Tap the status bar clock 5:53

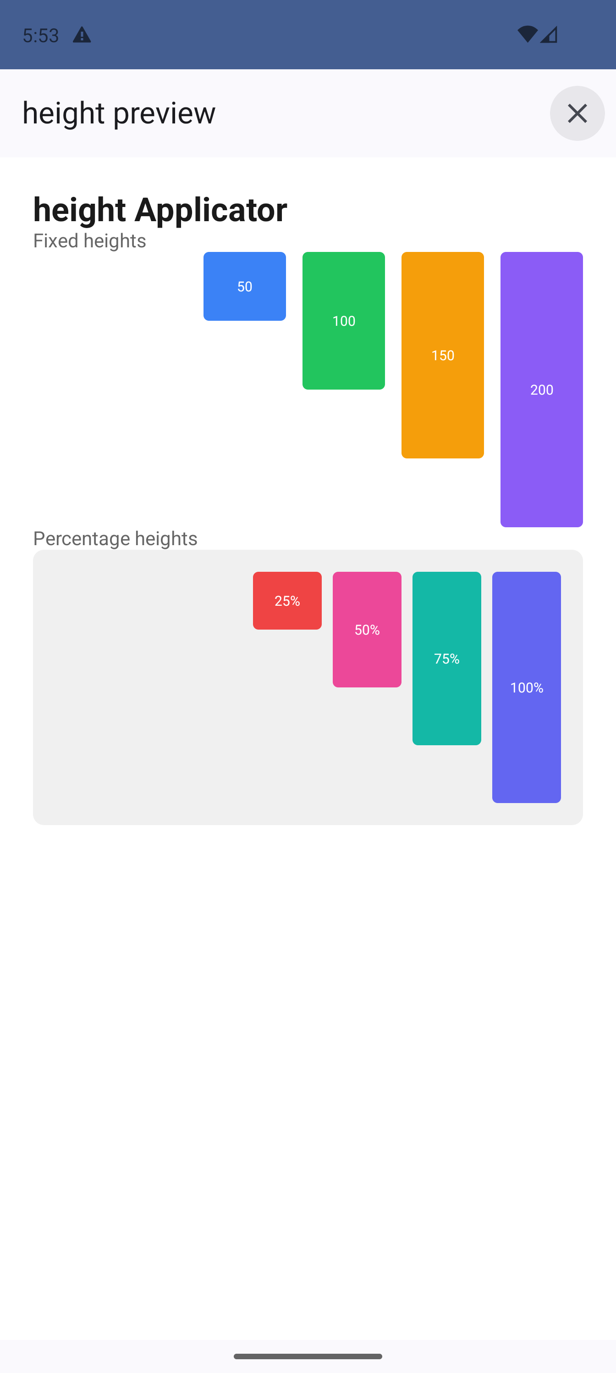click(x=40, y=35)
